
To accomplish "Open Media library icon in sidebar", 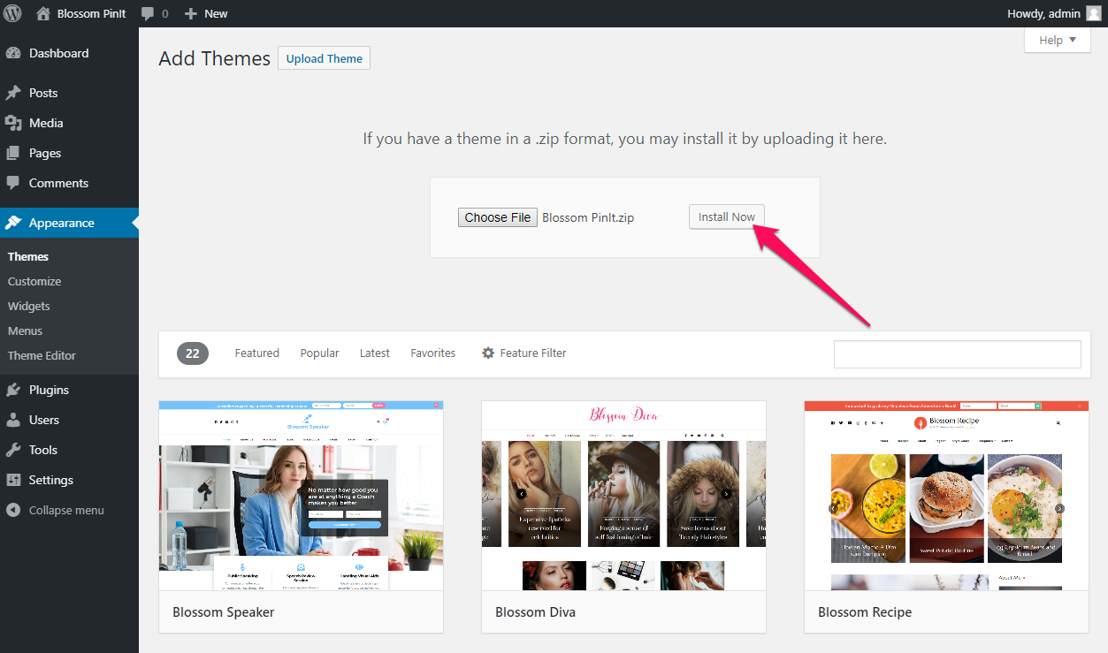I will coord(13,123).
